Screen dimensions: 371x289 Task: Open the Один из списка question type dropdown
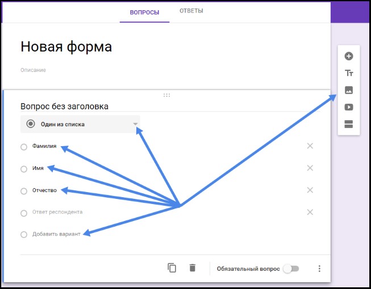[x=80, y=124]
